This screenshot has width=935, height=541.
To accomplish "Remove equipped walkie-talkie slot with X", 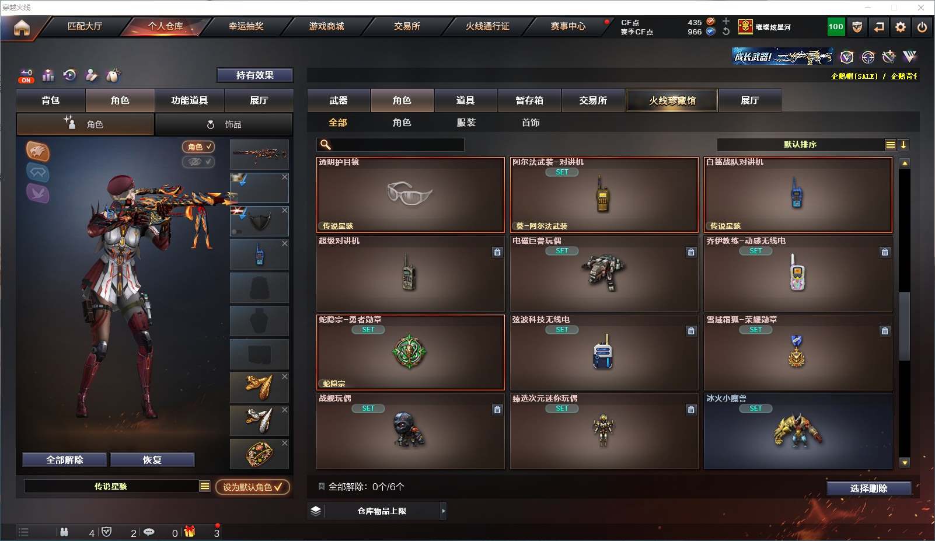I will tap(285, 243).
